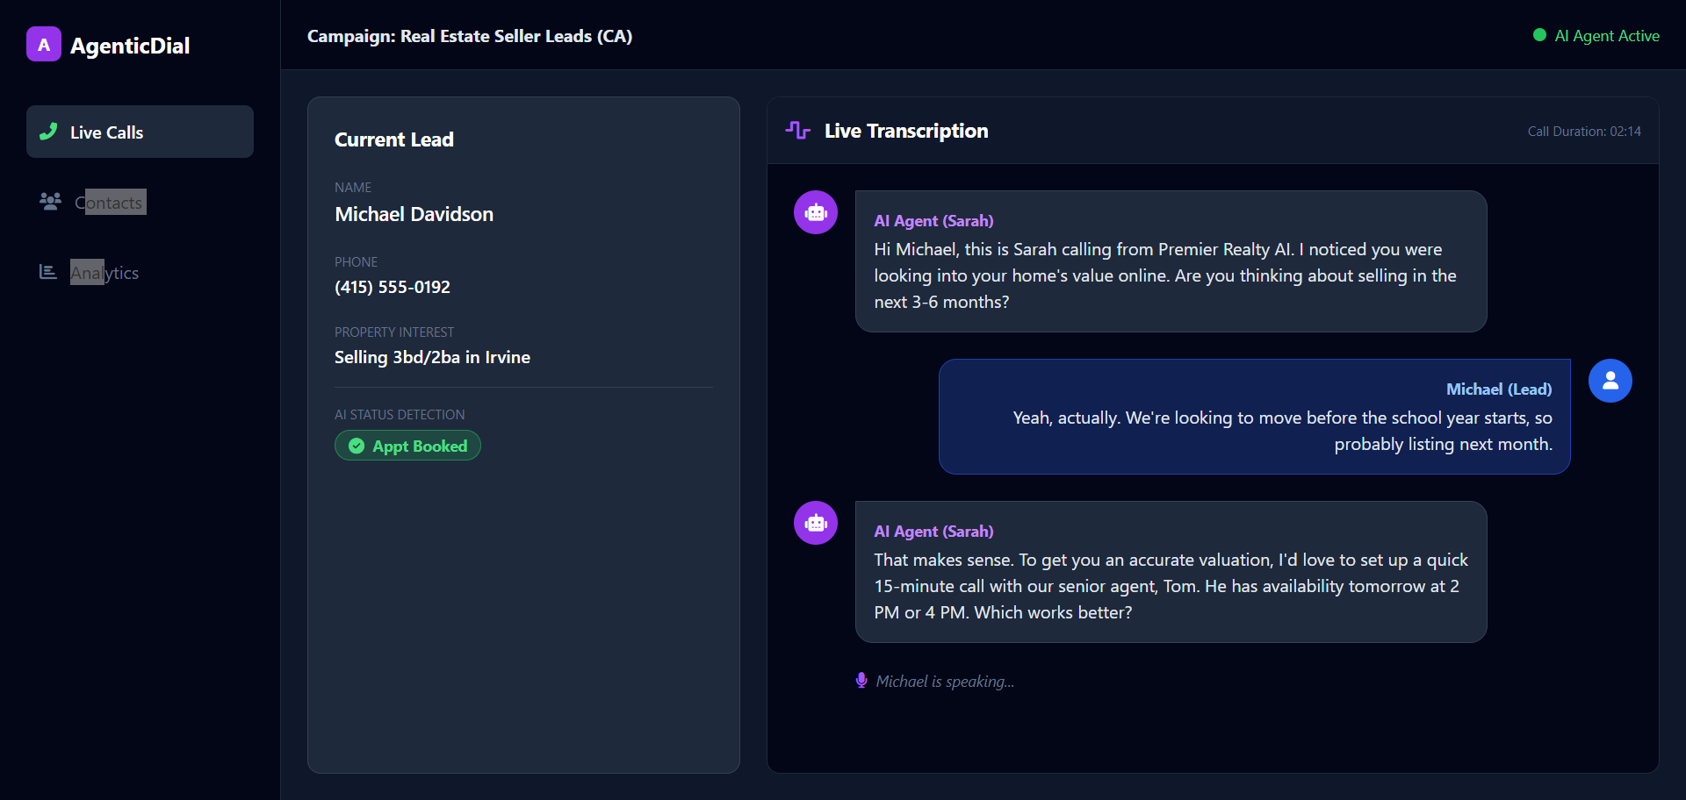
Task: Click Michael Davidson's phone number
Action: pyautogui.click(x=392, y=287)
